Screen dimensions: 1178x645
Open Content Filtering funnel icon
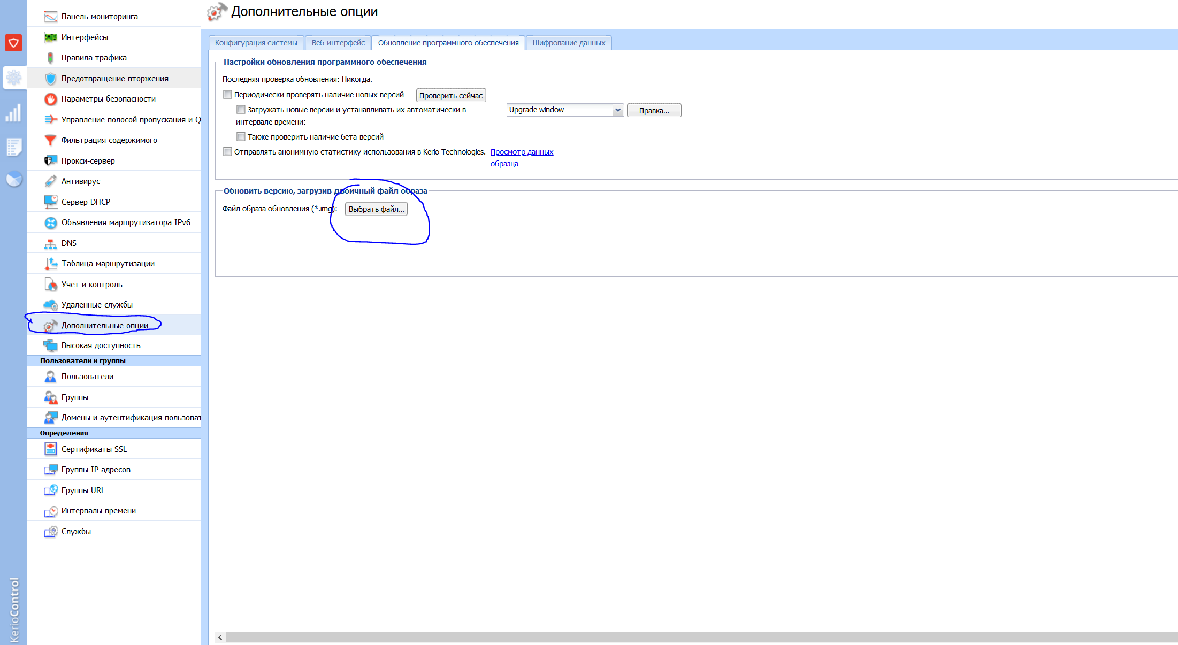click(50, 140)
